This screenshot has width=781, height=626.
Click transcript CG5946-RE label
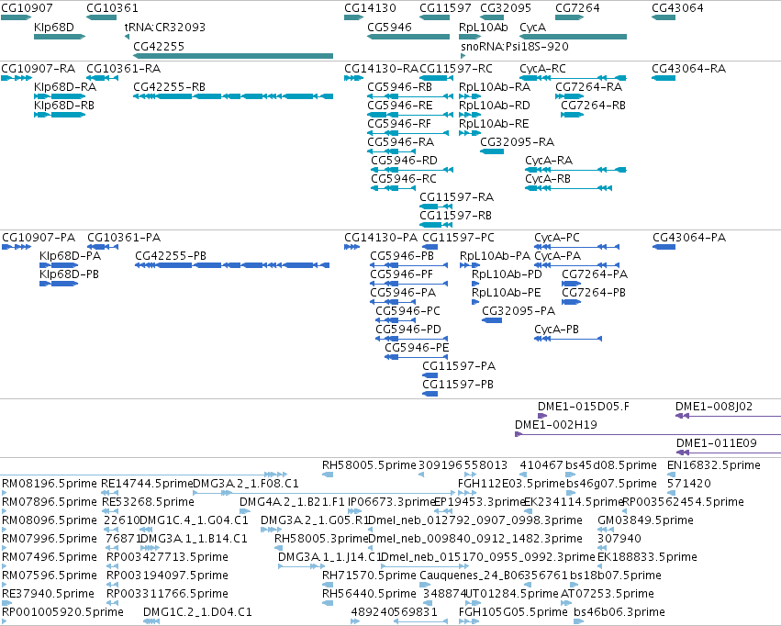coord(399,105)
